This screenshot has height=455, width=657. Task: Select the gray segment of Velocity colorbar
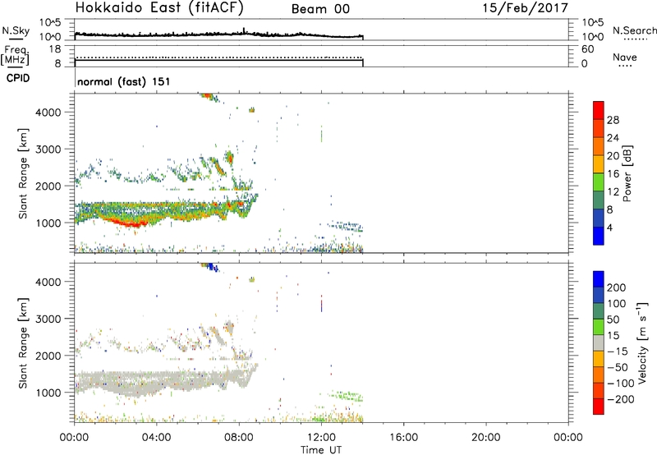(x=599, y=342)
